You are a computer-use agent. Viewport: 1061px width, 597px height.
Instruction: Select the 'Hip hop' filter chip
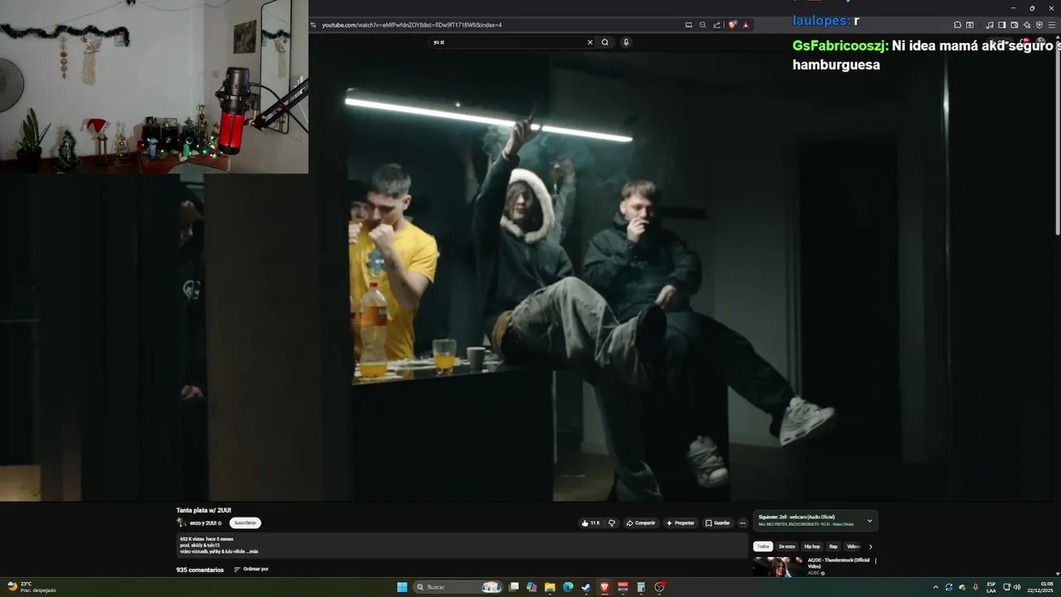(x=812, y=546)
